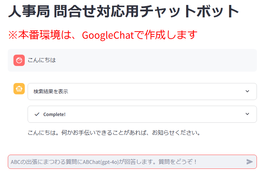Click the word GoogleChat in red notice

107,35
